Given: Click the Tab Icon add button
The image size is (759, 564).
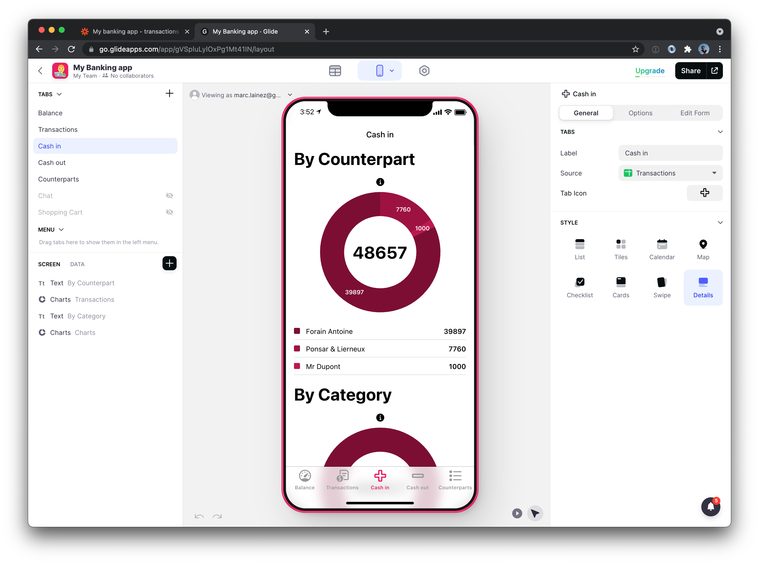Looking at the screenshot, I should coord(705,193).
